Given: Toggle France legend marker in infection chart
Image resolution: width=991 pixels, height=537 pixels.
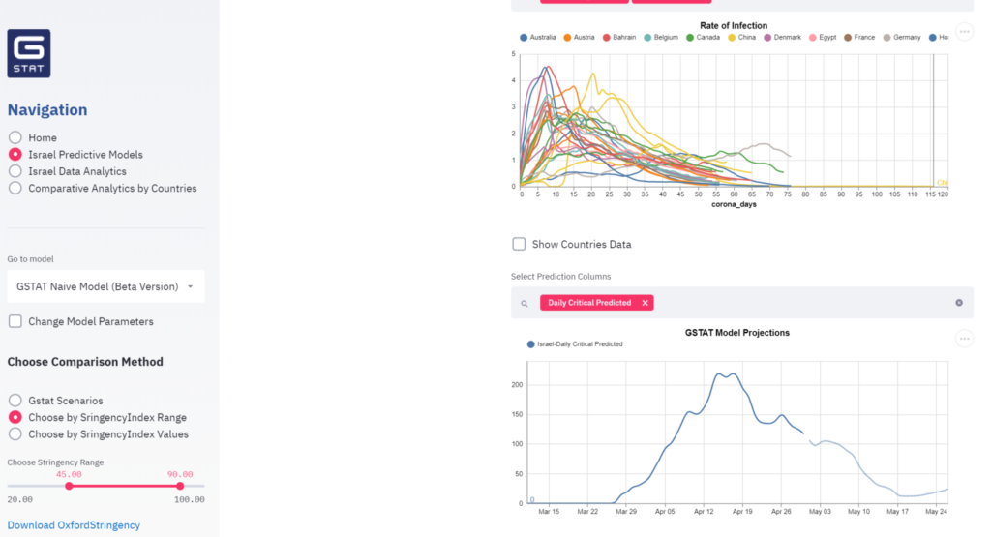Looking at the screenshot, I should tap(848, 38).
